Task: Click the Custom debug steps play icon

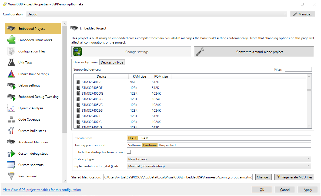Action: (x=11, y=153)
